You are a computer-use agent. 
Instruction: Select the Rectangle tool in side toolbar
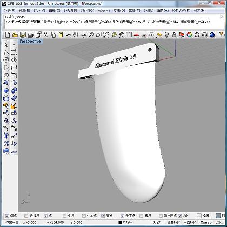[x=14, y=68]
